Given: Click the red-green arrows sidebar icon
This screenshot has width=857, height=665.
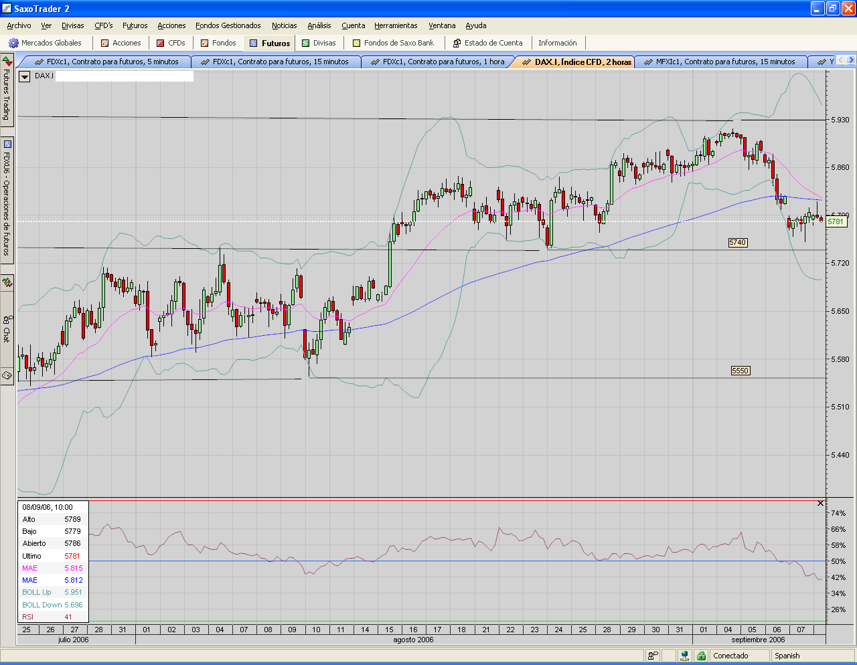Looking at the screenshot, I should click(x=7, y=283).
